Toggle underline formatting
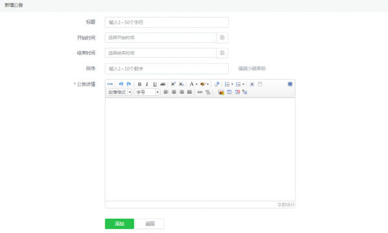This screenshot has width=388, height=233. (x=155, y=84)
